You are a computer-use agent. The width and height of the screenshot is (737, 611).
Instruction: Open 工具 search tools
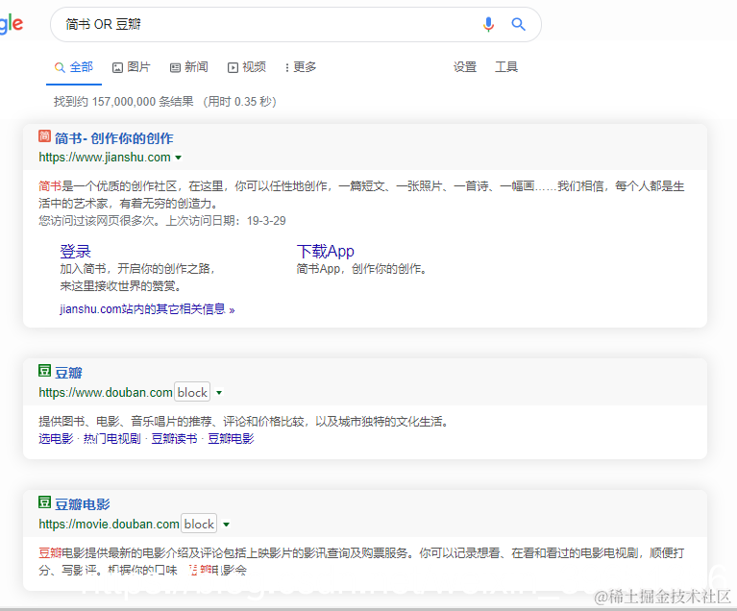pos(506,67)
